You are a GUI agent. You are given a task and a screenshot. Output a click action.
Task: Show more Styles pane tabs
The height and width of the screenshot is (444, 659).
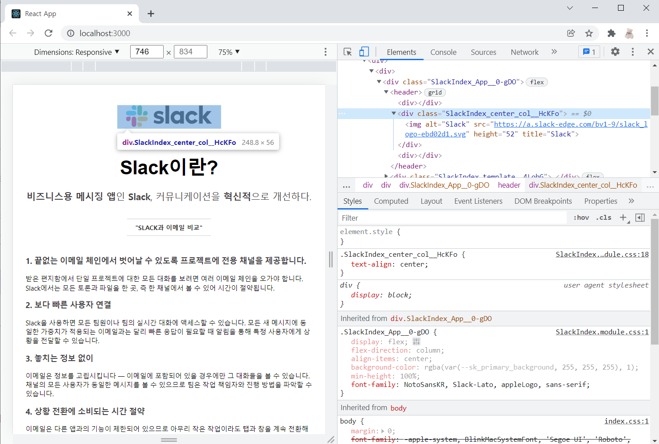(631, 201)
